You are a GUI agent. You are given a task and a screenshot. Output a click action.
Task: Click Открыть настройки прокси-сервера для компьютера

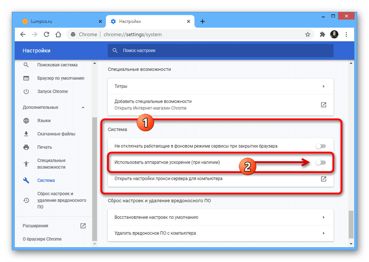pyautogui.click(x=221, y=179)
